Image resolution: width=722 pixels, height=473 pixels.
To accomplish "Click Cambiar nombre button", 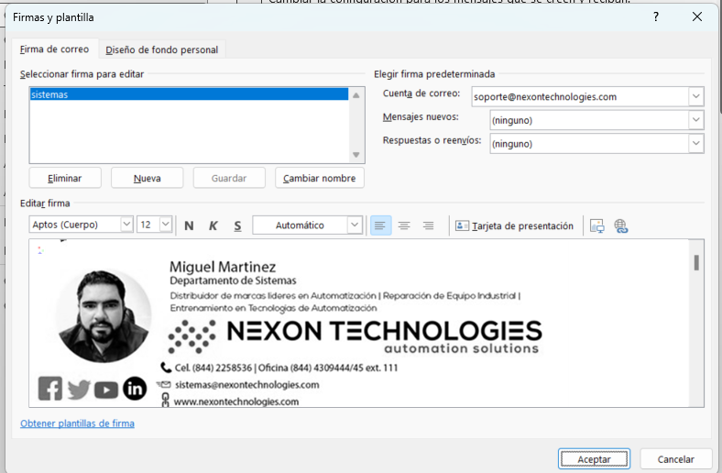I will [x=320, y=178].
